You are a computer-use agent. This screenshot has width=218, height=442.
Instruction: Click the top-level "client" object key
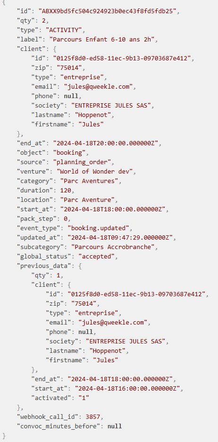click(x=31, y=49)
